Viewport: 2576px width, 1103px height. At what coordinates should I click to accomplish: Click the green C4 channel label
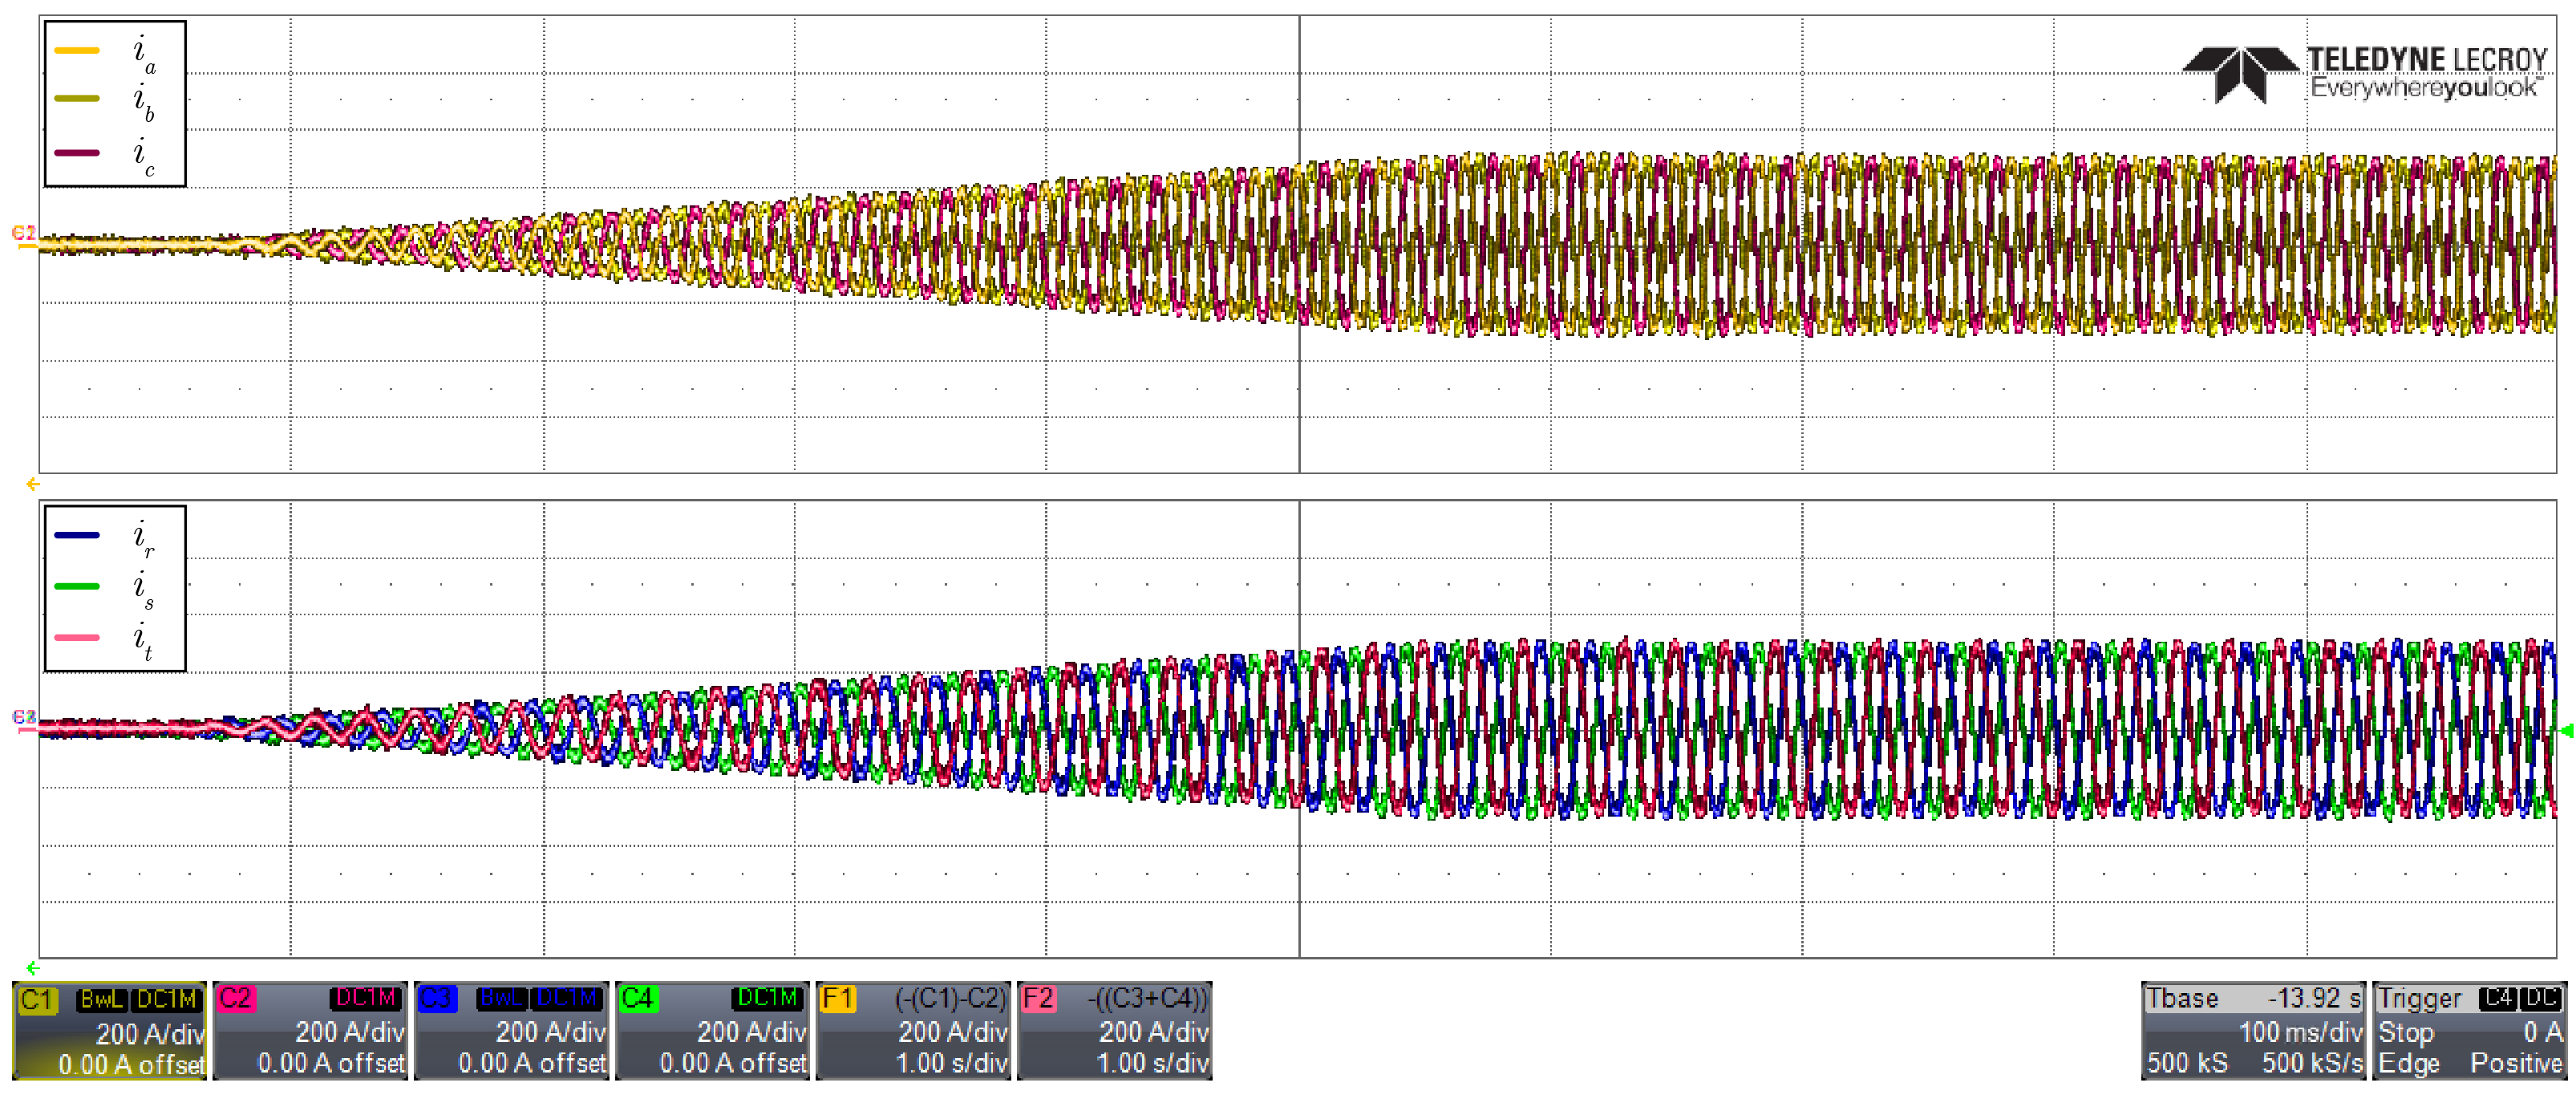click(x=638, y=999)
